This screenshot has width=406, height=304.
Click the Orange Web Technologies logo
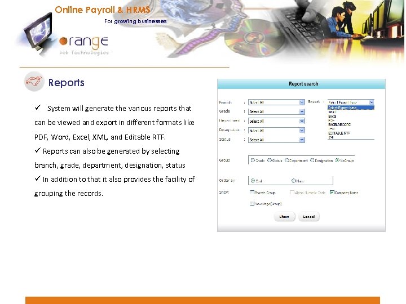tap(83, 45)
